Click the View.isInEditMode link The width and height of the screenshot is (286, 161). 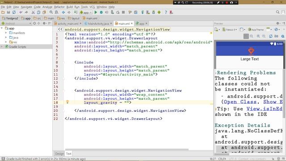coord(265,109)
